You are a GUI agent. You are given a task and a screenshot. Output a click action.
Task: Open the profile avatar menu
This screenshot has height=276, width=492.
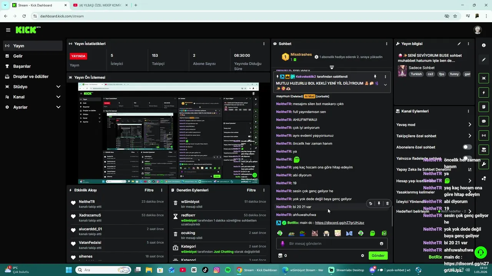(x=477, y=30)
